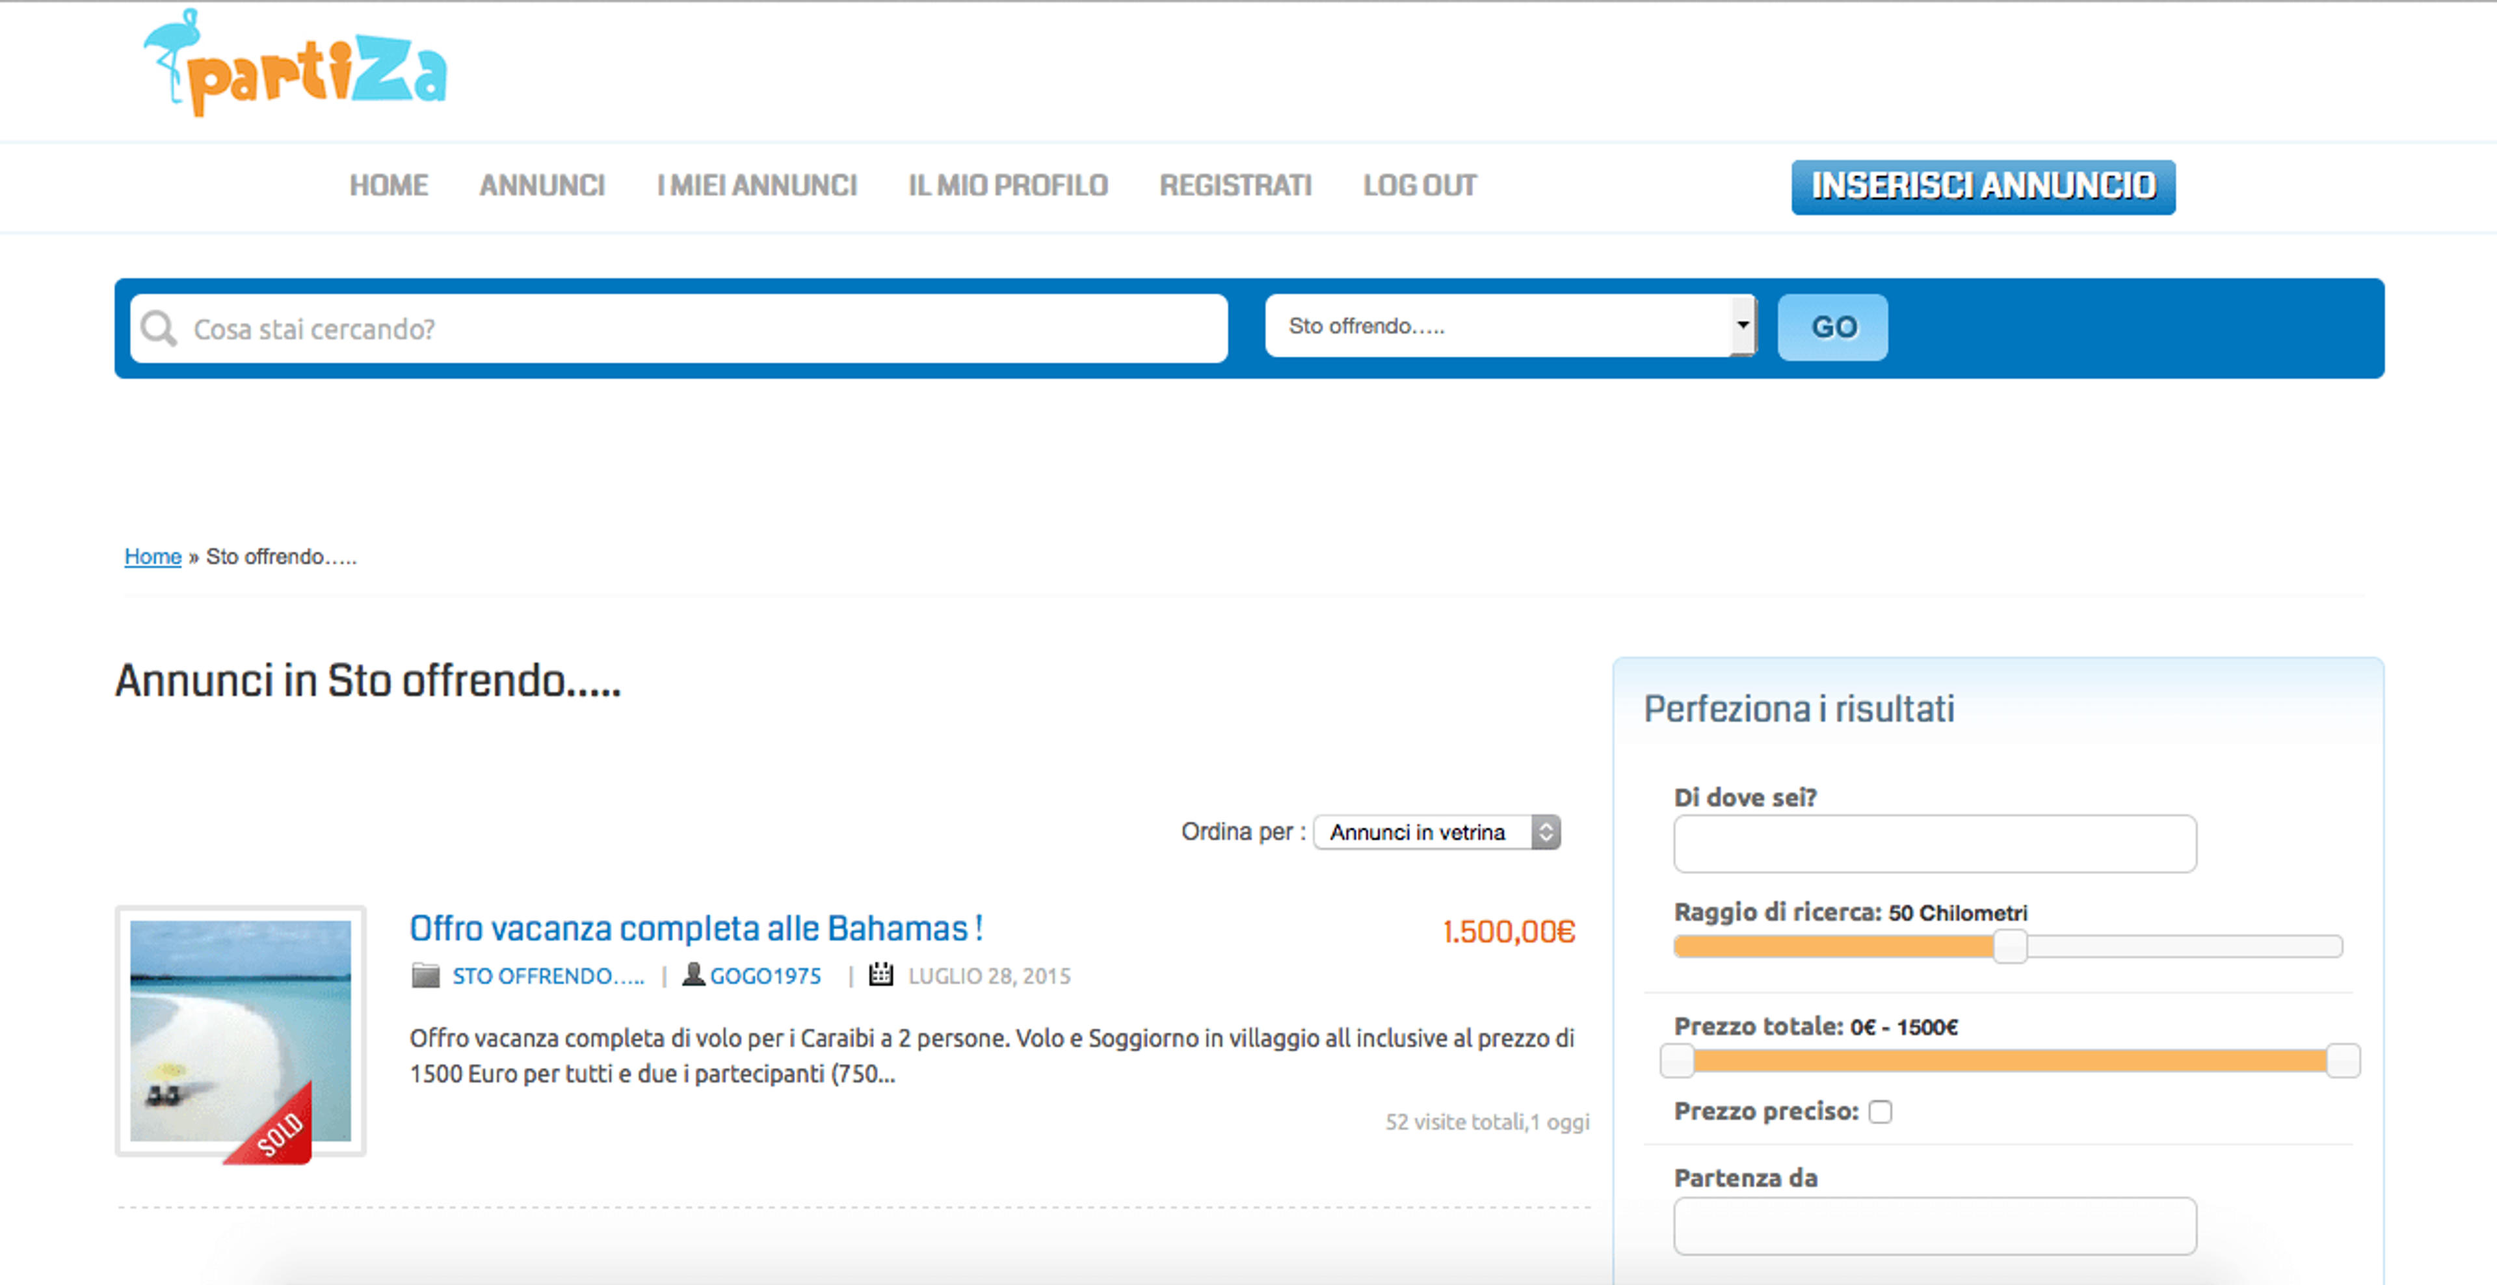Click the right handle of Prezzo totale slider

click(x=2343, y=1060)
